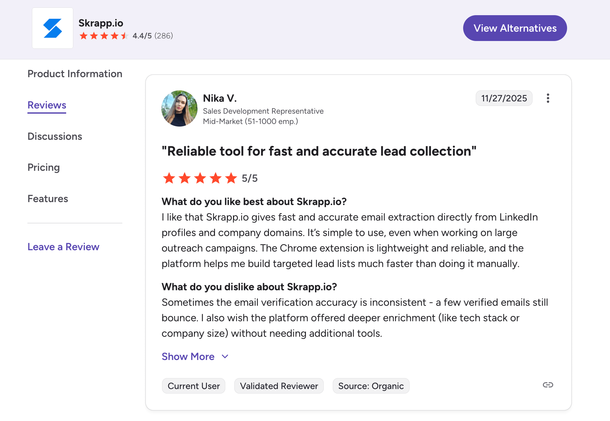Copy the review link using the link icon
Viewport: 610px width, 421px height.
[x=548, y=385]
